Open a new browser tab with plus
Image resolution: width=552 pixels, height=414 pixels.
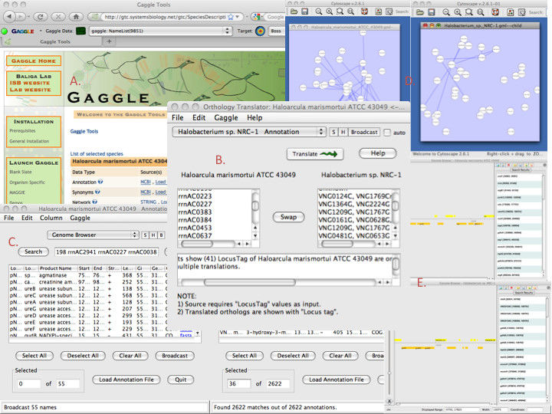[x=110, y=41]
